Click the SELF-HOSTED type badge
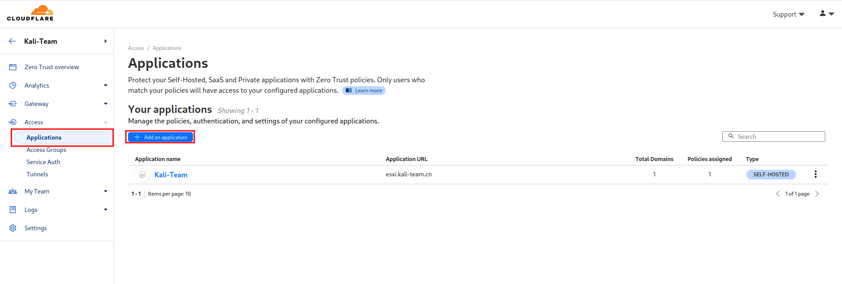 pyautogui.click(x=771, y=174)
